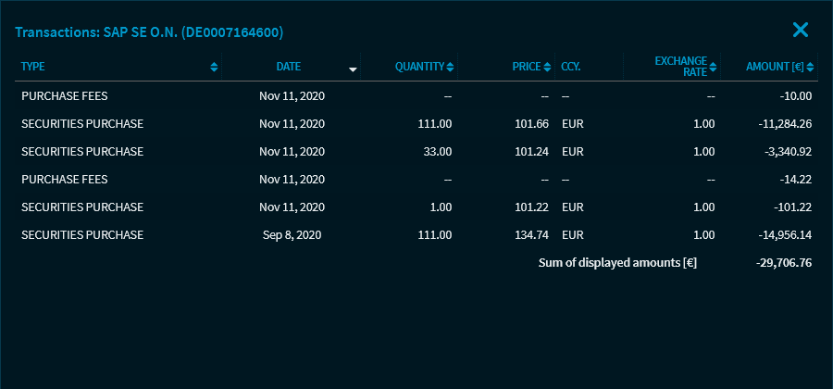Click the TYPE column header text
This screenshot has height=389, width=833.
pos(33,67)
